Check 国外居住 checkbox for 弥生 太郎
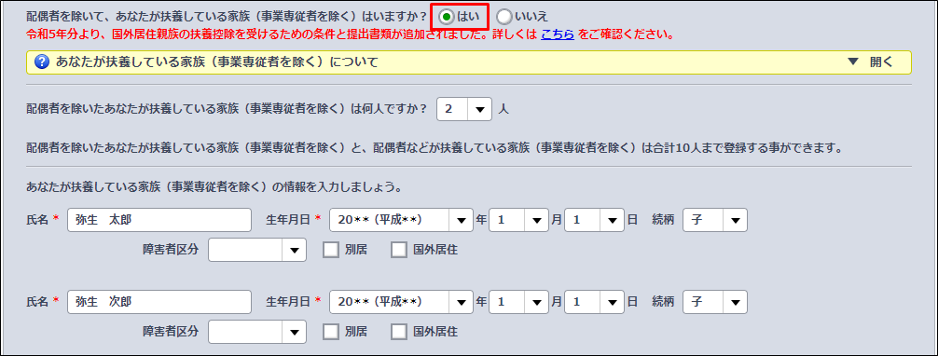This screenshot has height=356, width=938. click(x=399, y=250)
